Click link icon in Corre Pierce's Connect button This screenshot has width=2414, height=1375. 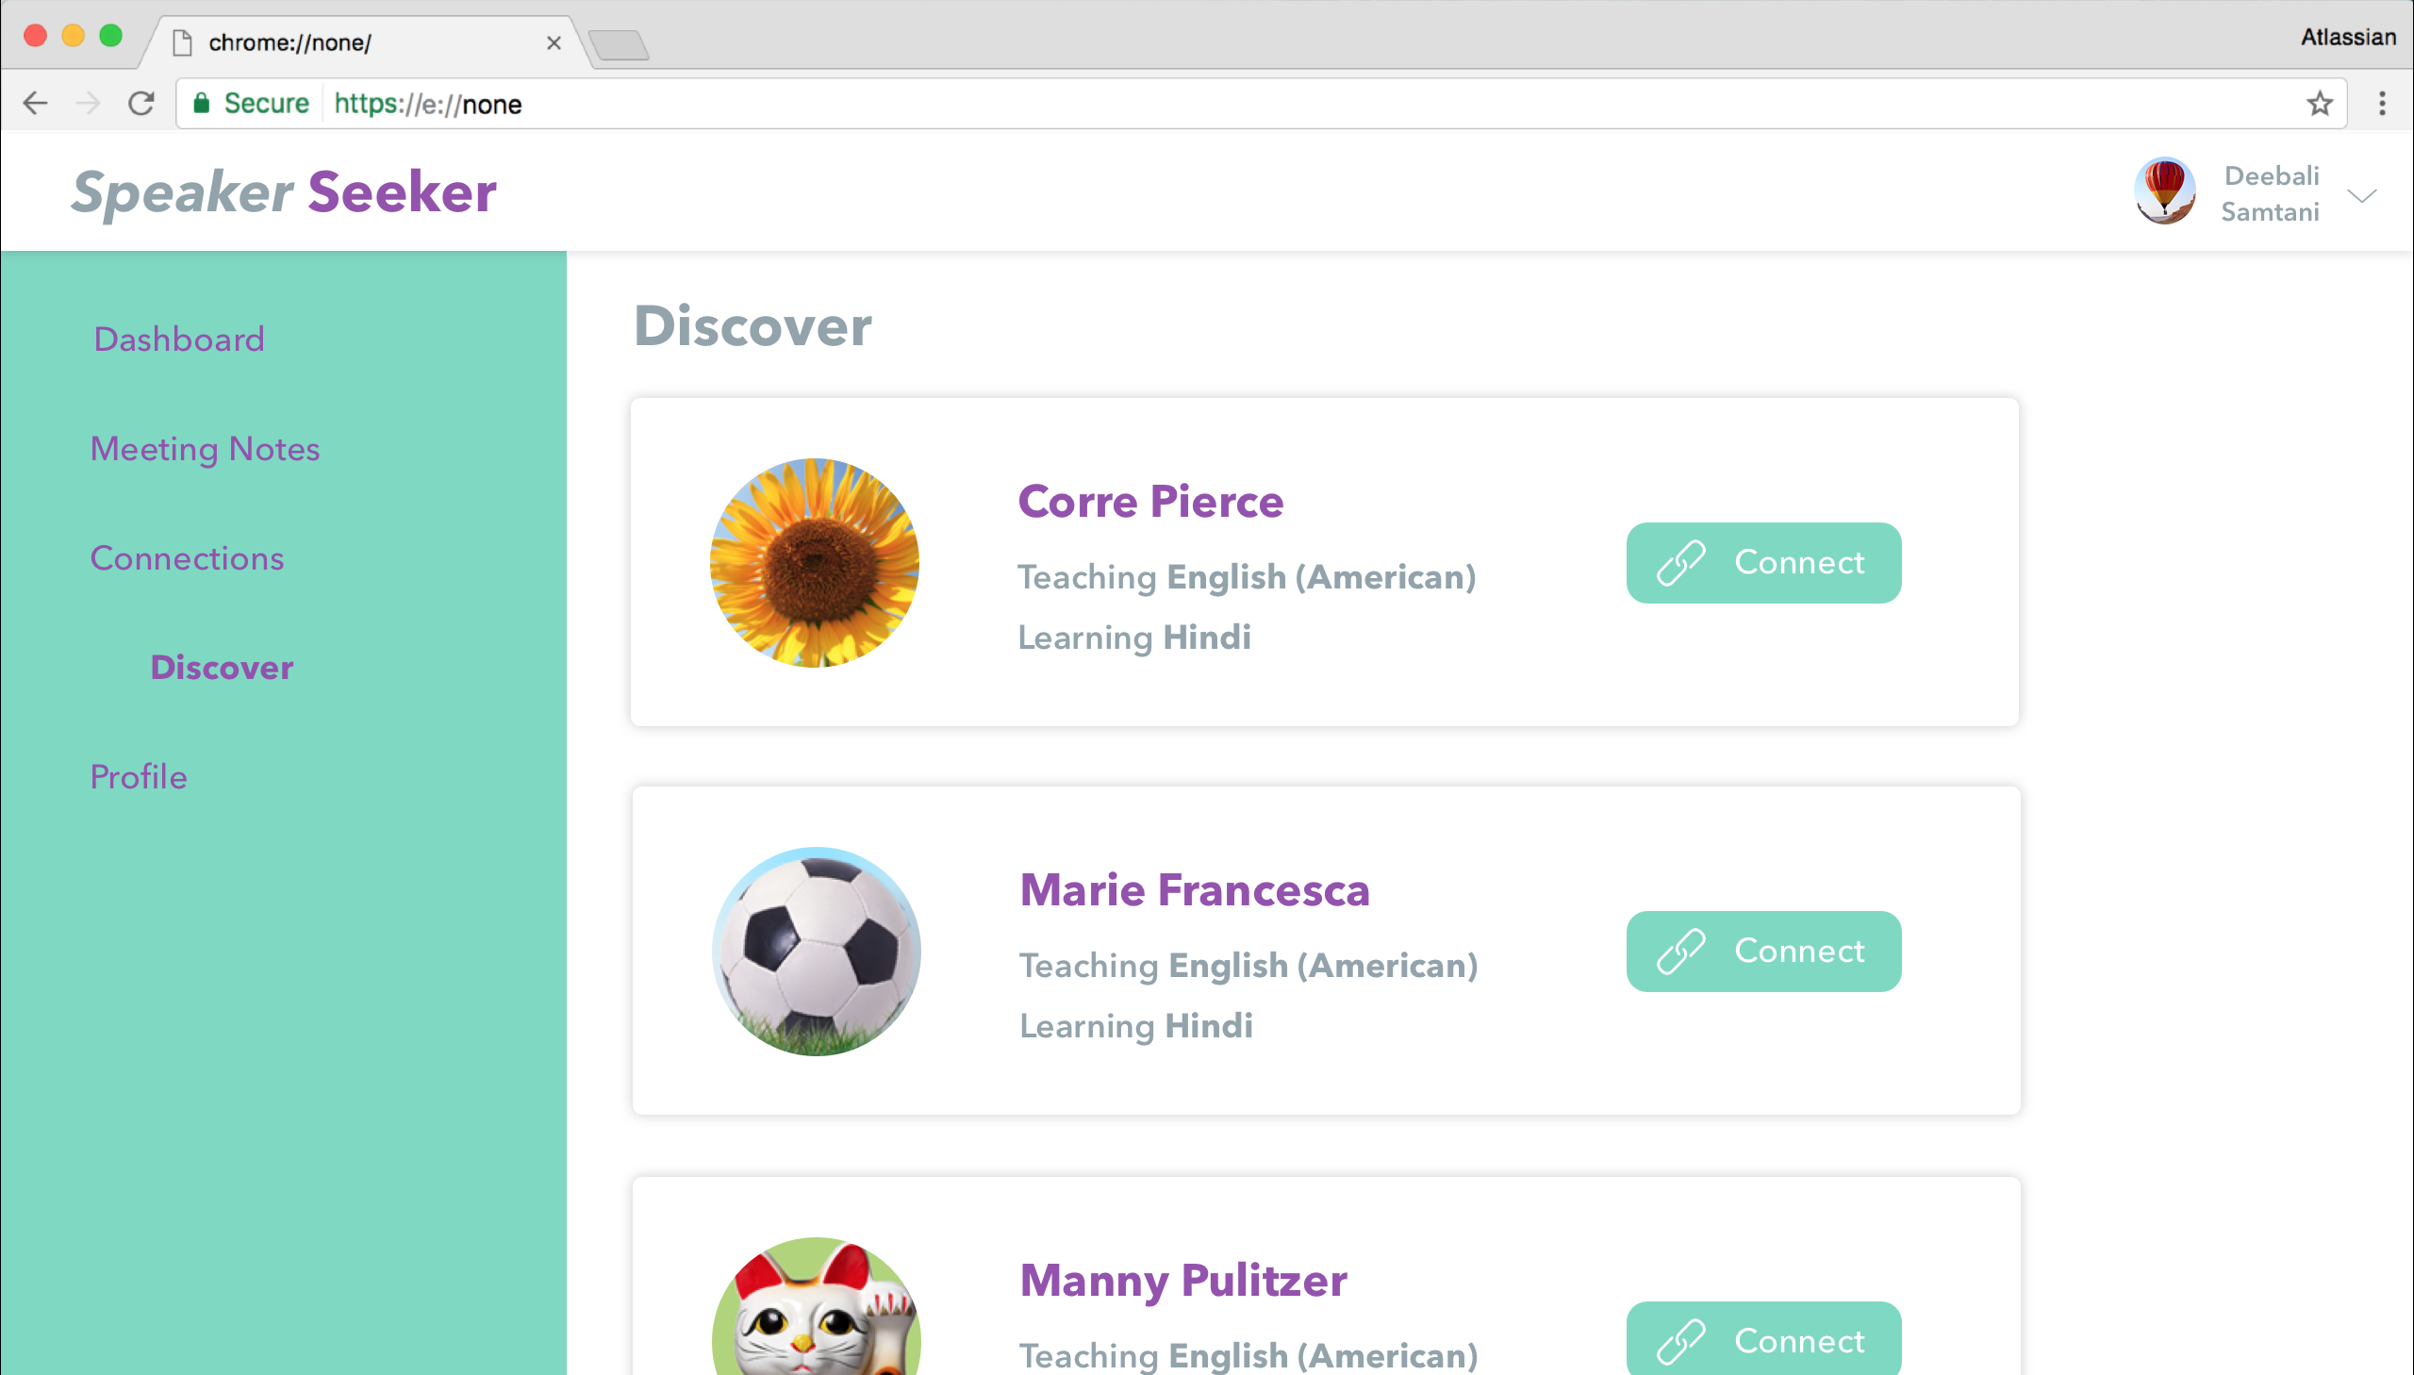pos(1680,563)
